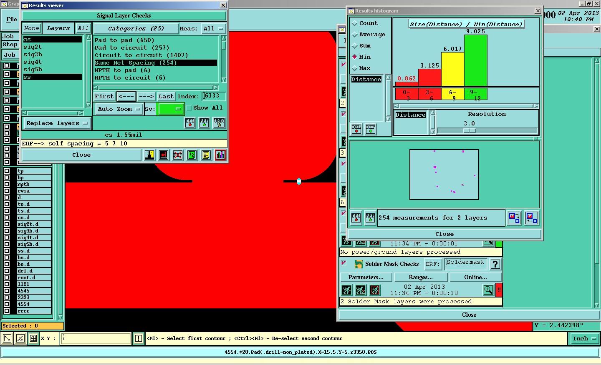The width and height of the screenshot is (601, 365).
Task: Click the First button
Action: tap(104, 97)
